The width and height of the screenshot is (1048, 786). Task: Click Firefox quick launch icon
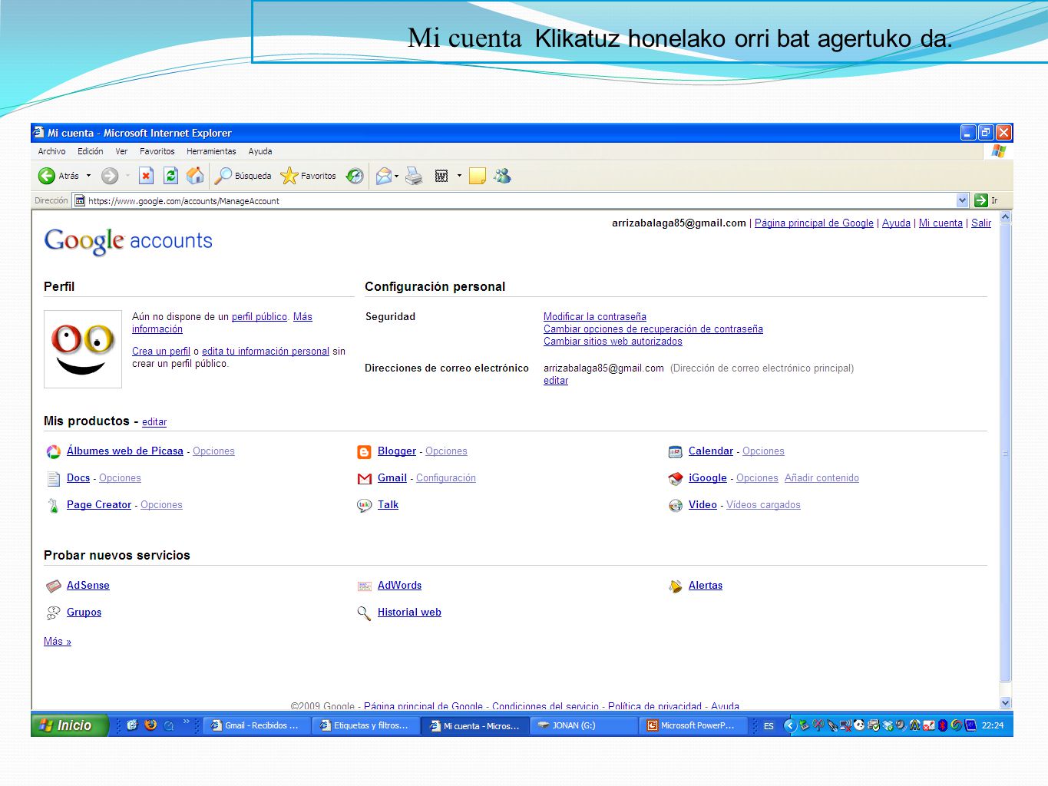(x=150, y=725)
